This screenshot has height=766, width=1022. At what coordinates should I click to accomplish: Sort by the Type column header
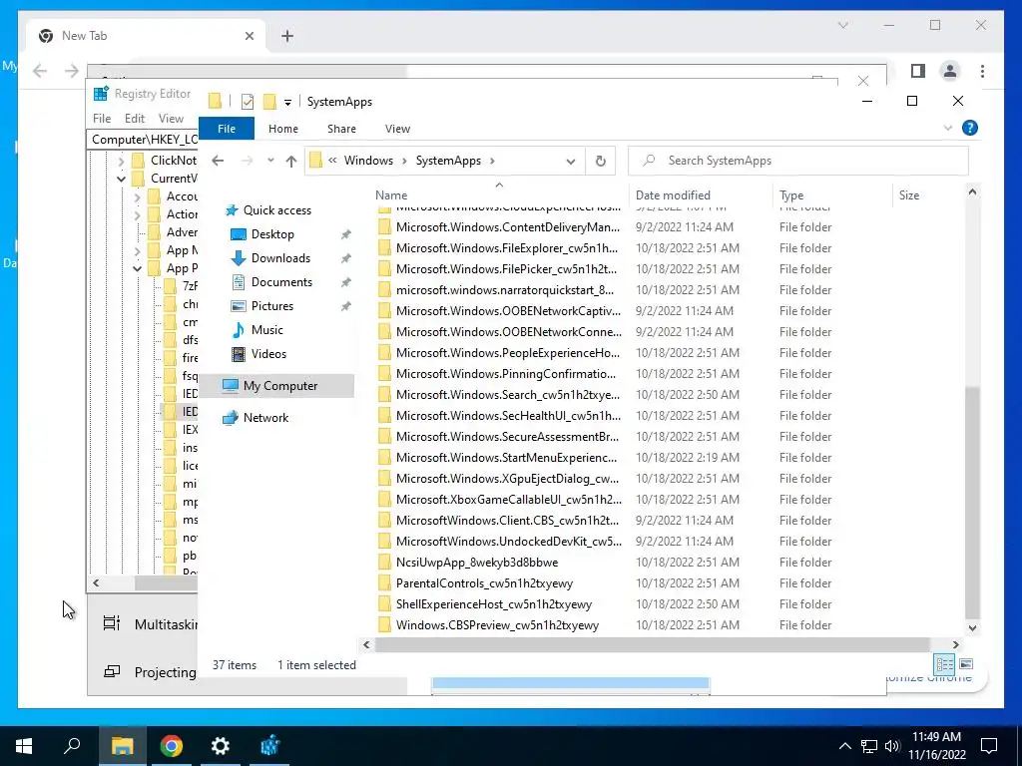point(791,195)
